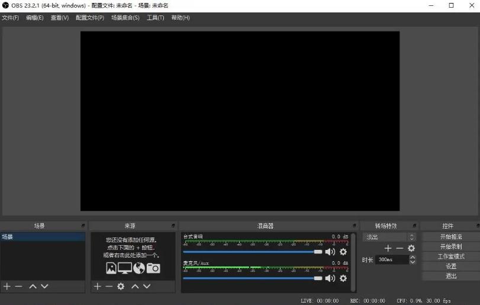The image size is (480, 305).
Task: Add a new scene with plus icon
Action: tap(7, 286)
